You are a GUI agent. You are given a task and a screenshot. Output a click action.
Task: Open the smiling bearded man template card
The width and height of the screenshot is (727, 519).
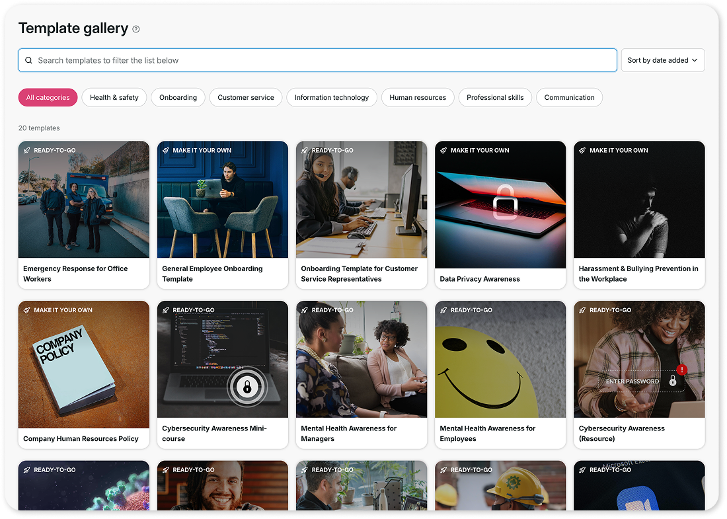223,486
